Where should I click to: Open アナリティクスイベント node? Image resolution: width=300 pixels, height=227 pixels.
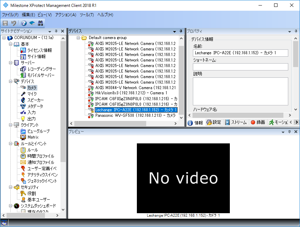42,175
